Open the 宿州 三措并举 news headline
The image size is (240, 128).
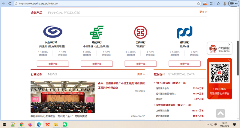[121, 85]
